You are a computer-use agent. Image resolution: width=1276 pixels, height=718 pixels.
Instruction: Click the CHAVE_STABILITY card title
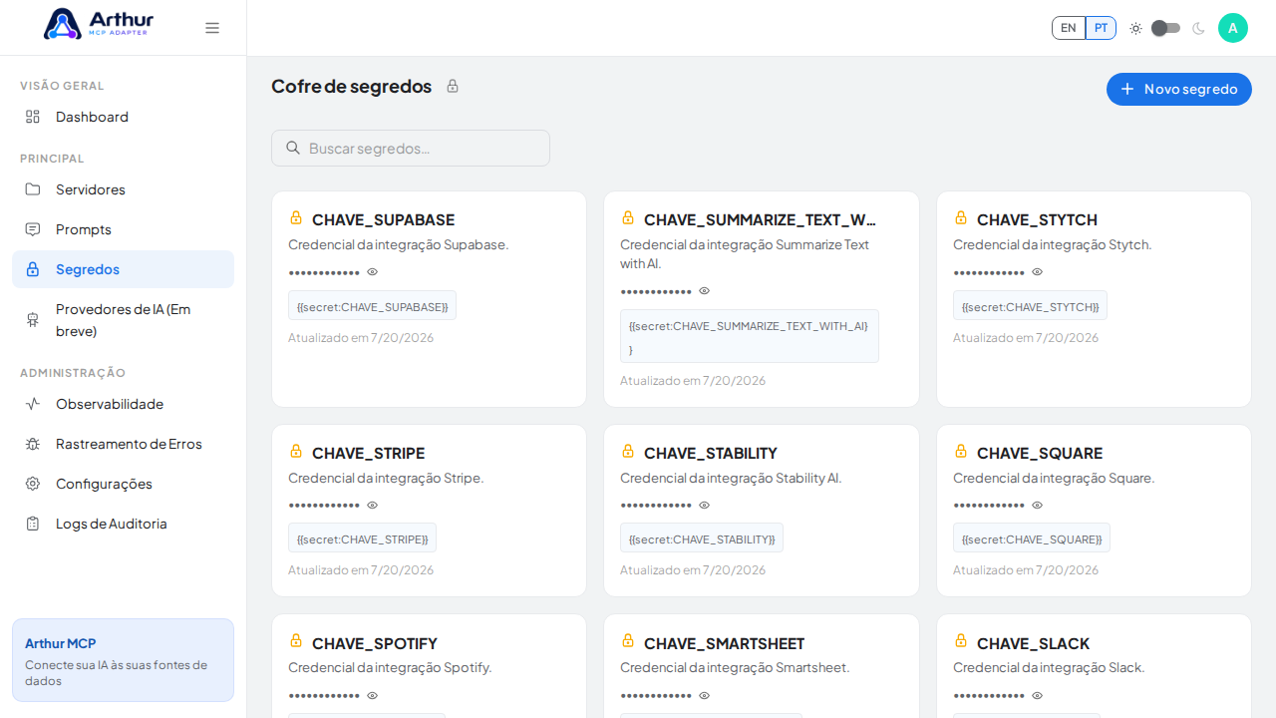pyautogui.click(x=711, y=453)
